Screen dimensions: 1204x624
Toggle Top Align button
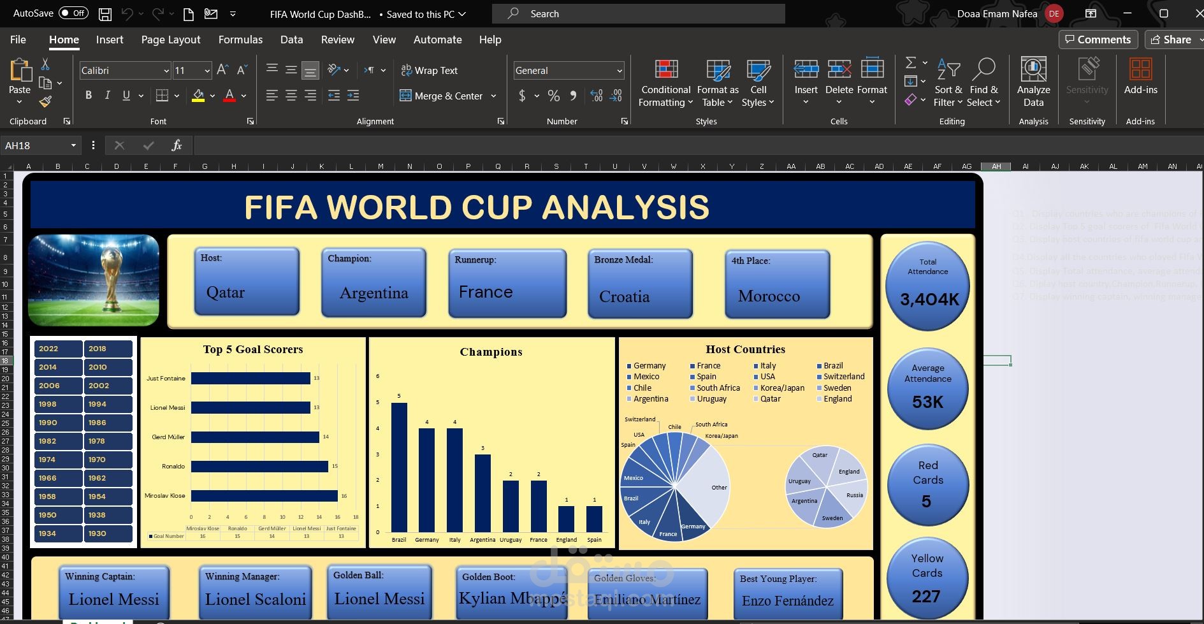272,70
